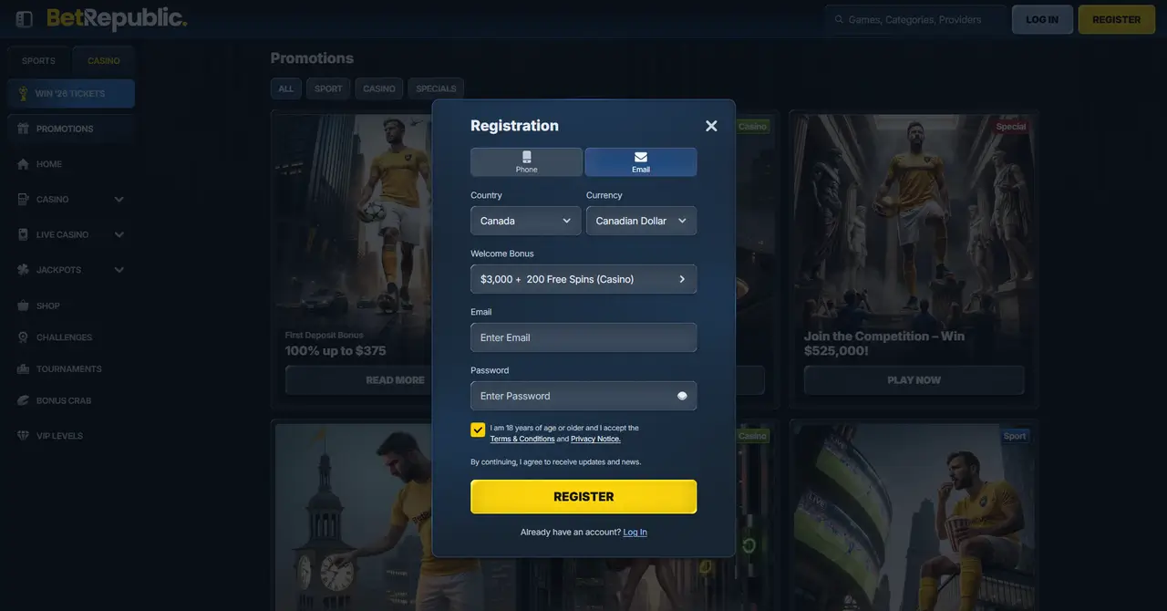The height and width of the screenshot is (611, 1167).
Task: Click the Shop basket icon
Action: click(x=23, y=305)
